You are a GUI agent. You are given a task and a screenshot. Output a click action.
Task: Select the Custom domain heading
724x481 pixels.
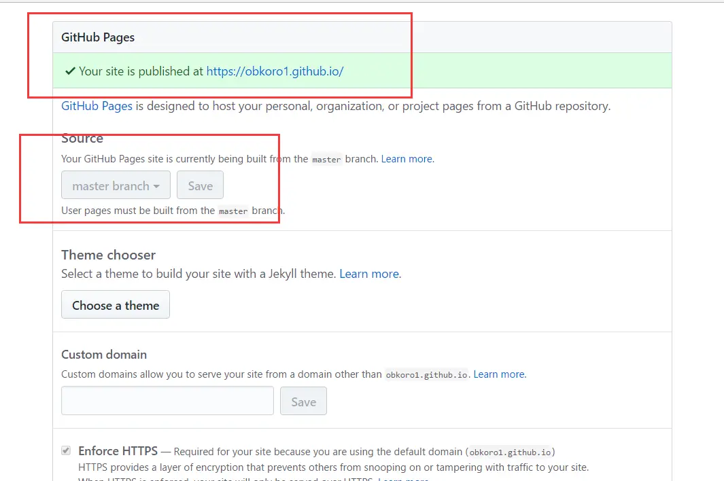104,355
